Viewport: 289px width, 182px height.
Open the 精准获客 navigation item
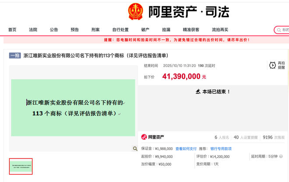[191, 30]
